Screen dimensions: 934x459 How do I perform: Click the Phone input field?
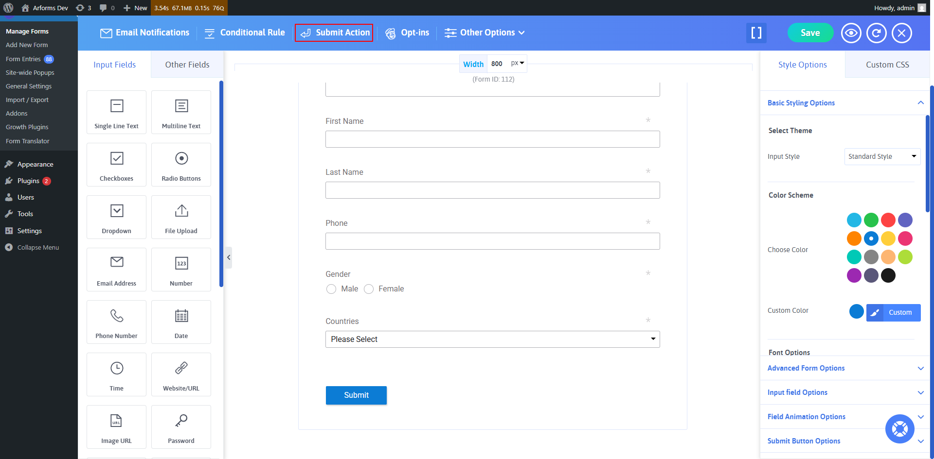click(493, 241)
